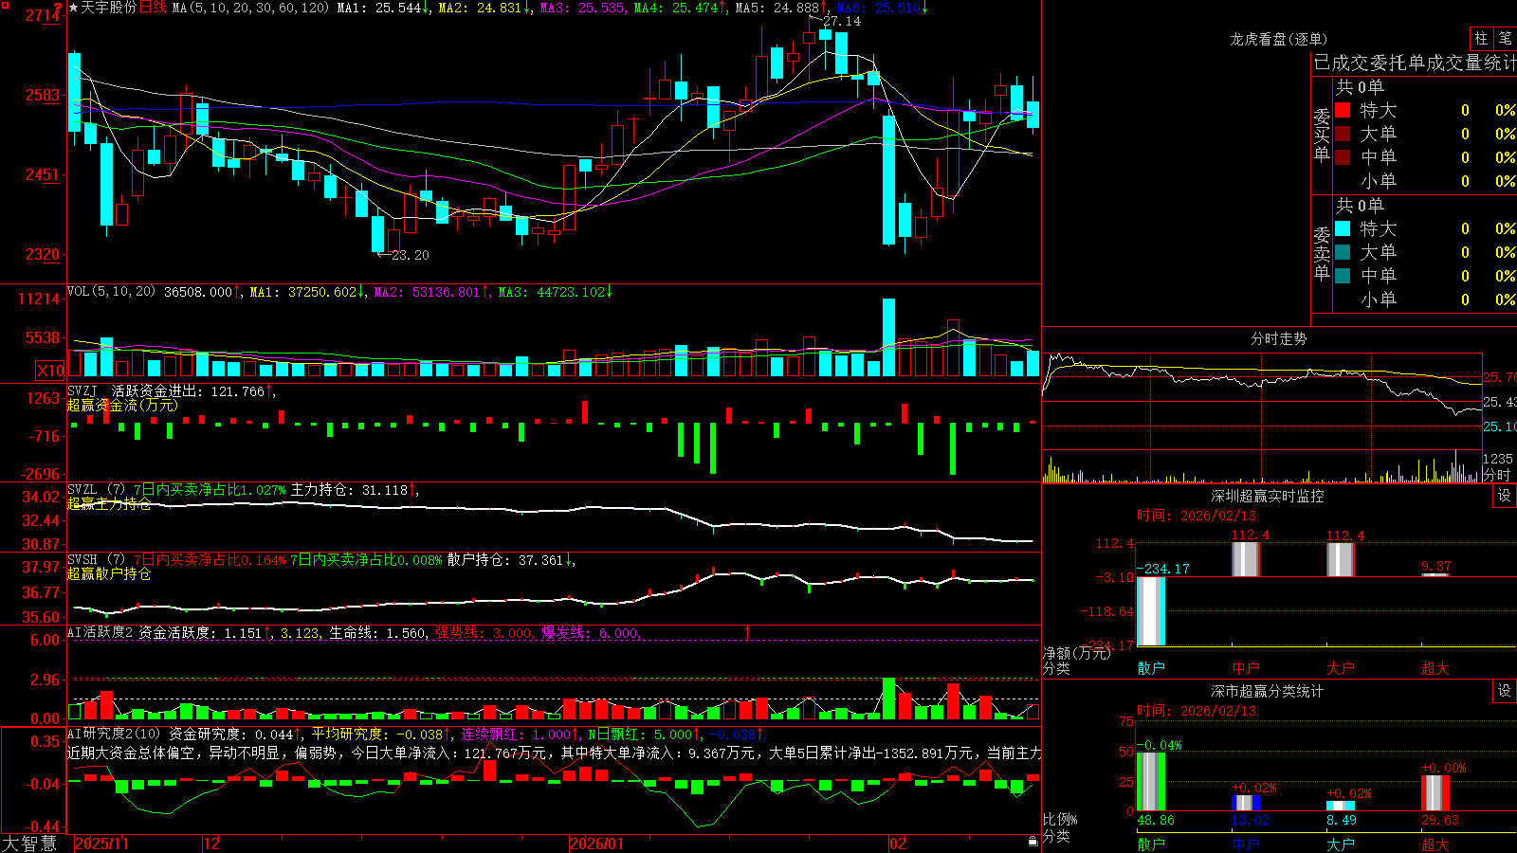The image size is (1517, 853).
Task: Open 设 settings for 深市超赢分类统计
Action: click(x=1504, y=691)
